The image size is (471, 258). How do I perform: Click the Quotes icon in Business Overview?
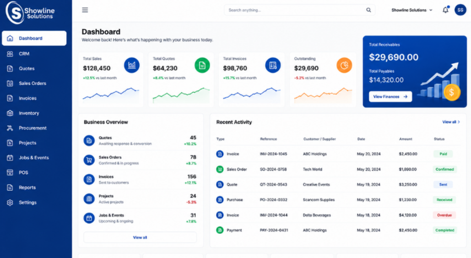point(89,141)
